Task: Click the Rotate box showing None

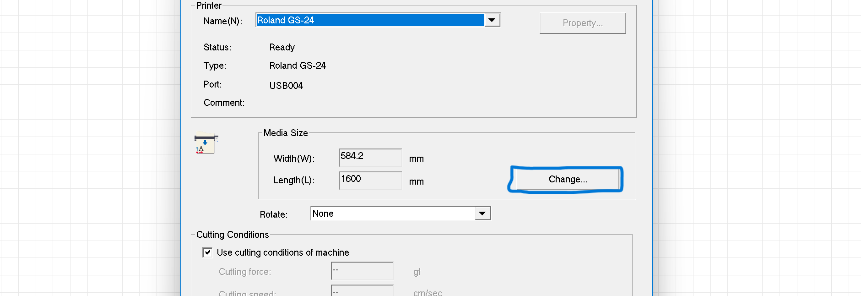Action: [393, 214]
